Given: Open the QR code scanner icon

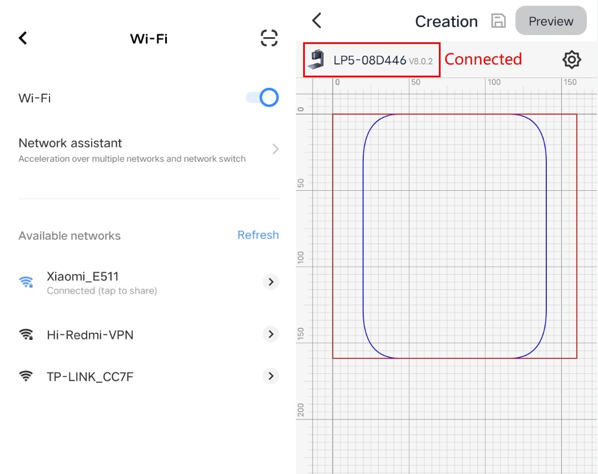Looking at the screenshot, I should click(269, 38).
